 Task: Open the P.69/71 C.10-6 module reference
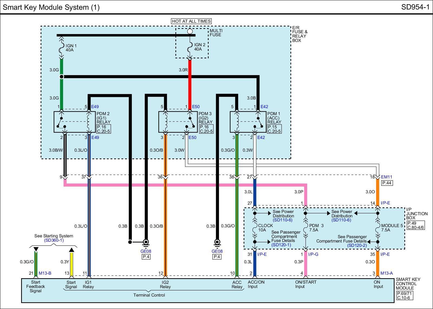[x=405, y=295]
